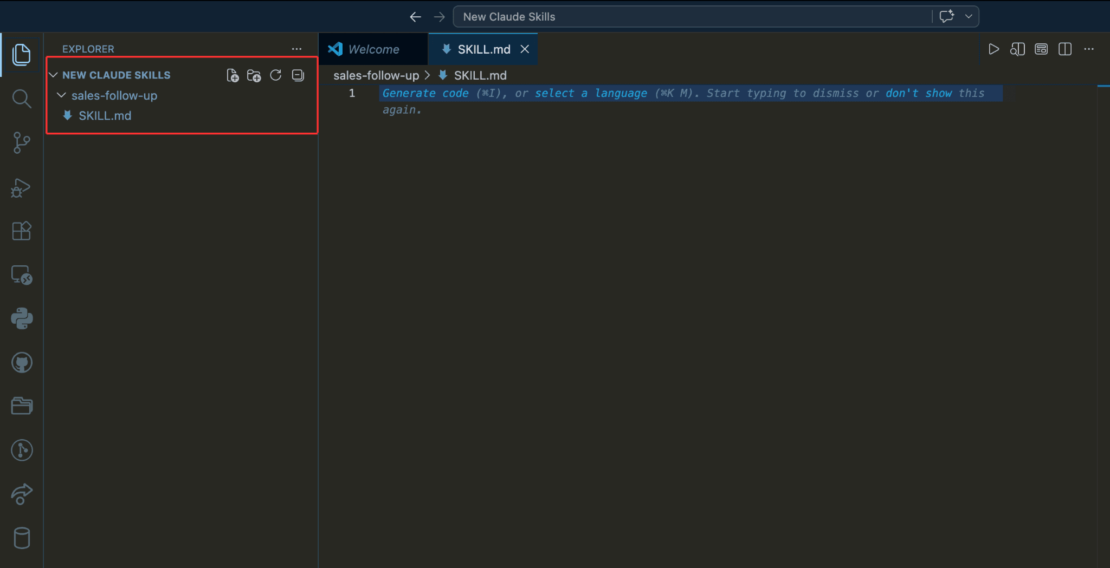Click SKILL.md in breadcrumb

coord(480,75)
